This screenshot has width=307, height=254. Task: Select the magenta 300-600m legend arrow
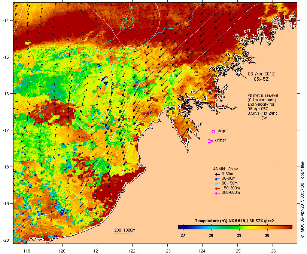pyautogui.click(x=217, y=193)
